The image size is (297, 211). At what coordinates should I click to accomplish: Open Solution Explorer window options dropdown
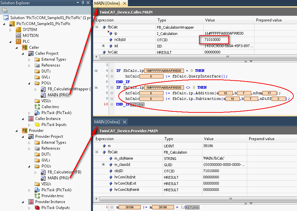point(78,3)
